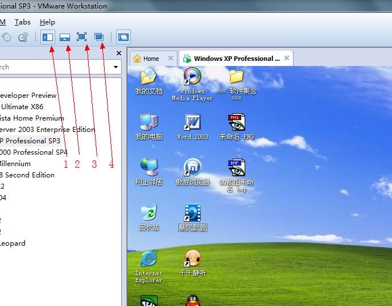Click QQ截图未命名.bmp file icon

(x=237, y=176)
